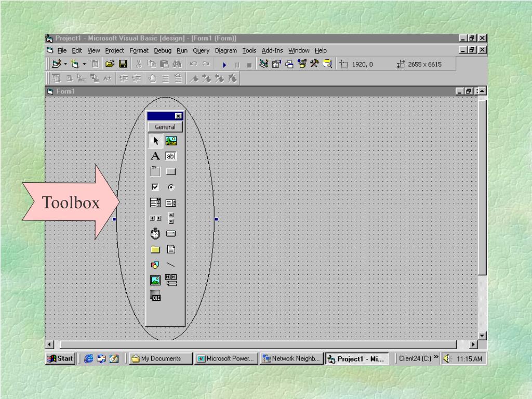
Task: Switch to My Documents taskbar button
Action: coord(161,358)
